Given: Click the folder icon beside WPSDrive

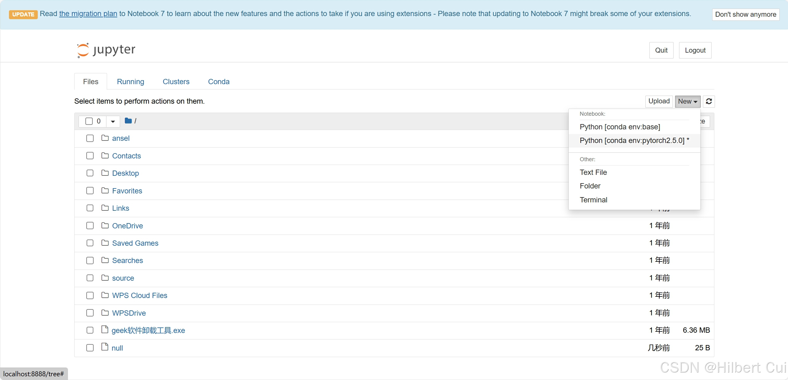Looking at the screenshot, I should click(105, 313).
